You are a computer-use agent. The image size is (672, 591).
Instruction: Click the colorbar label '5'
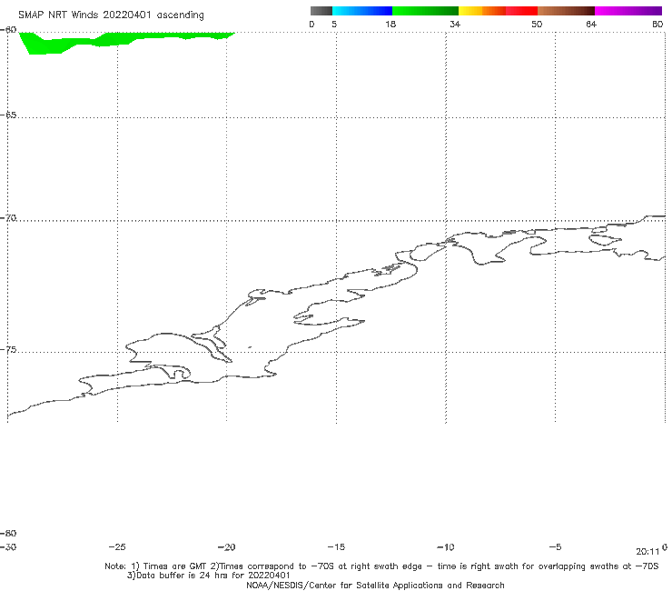334,24
